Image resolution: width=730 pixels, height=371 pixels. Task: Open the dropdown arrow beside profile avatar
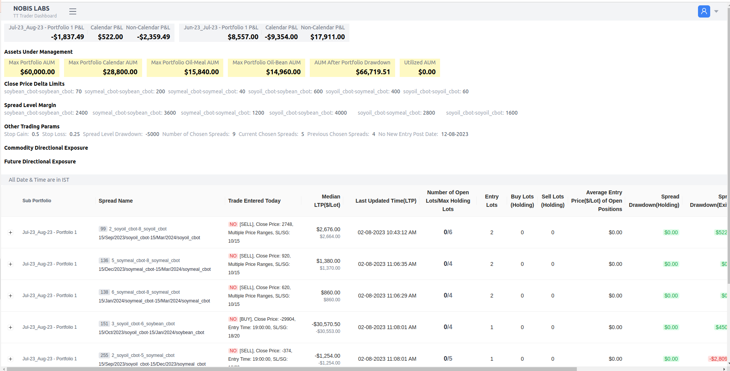tap(716, 11)
